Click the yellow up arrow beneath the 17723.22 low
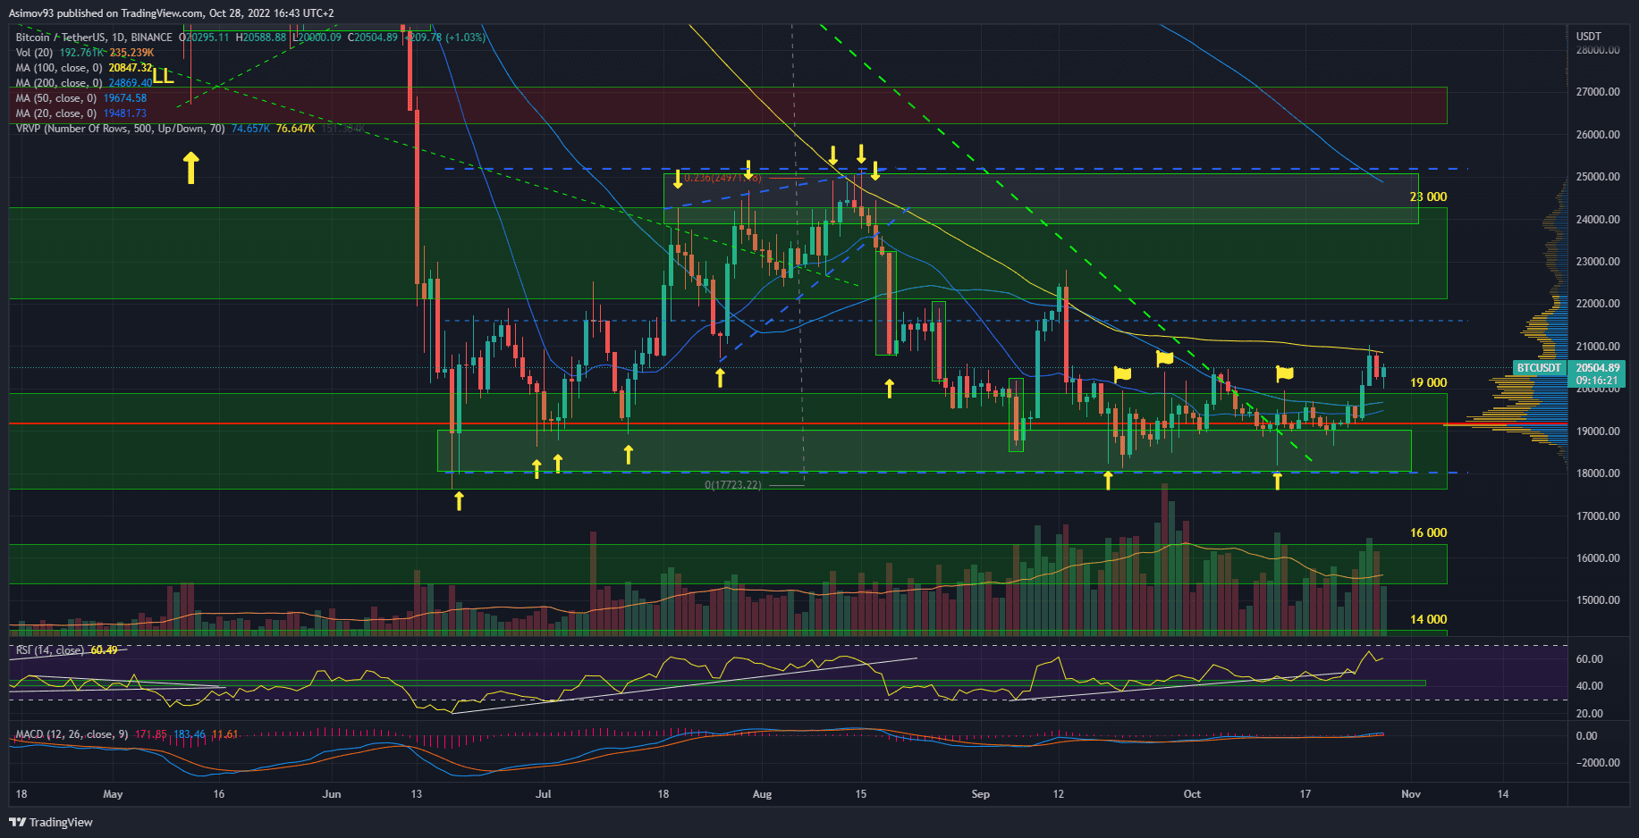 459,500
